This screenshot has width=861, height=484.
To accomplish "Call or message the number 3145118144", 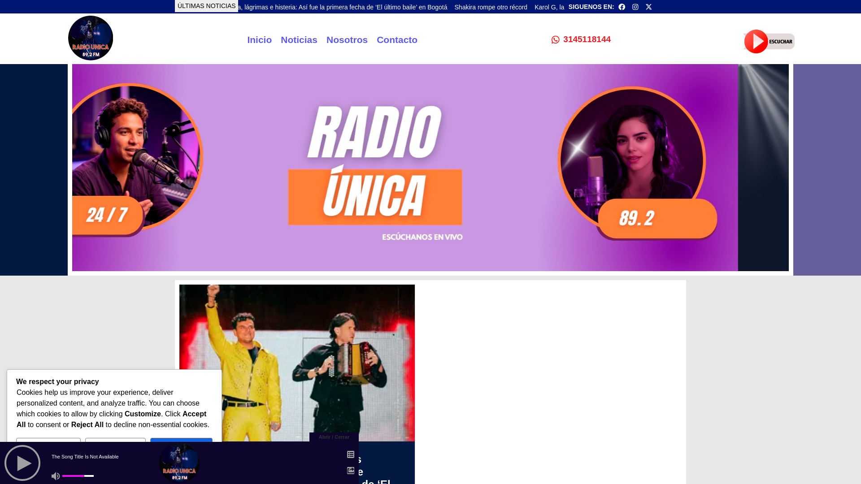I will (x=587, y=39).
